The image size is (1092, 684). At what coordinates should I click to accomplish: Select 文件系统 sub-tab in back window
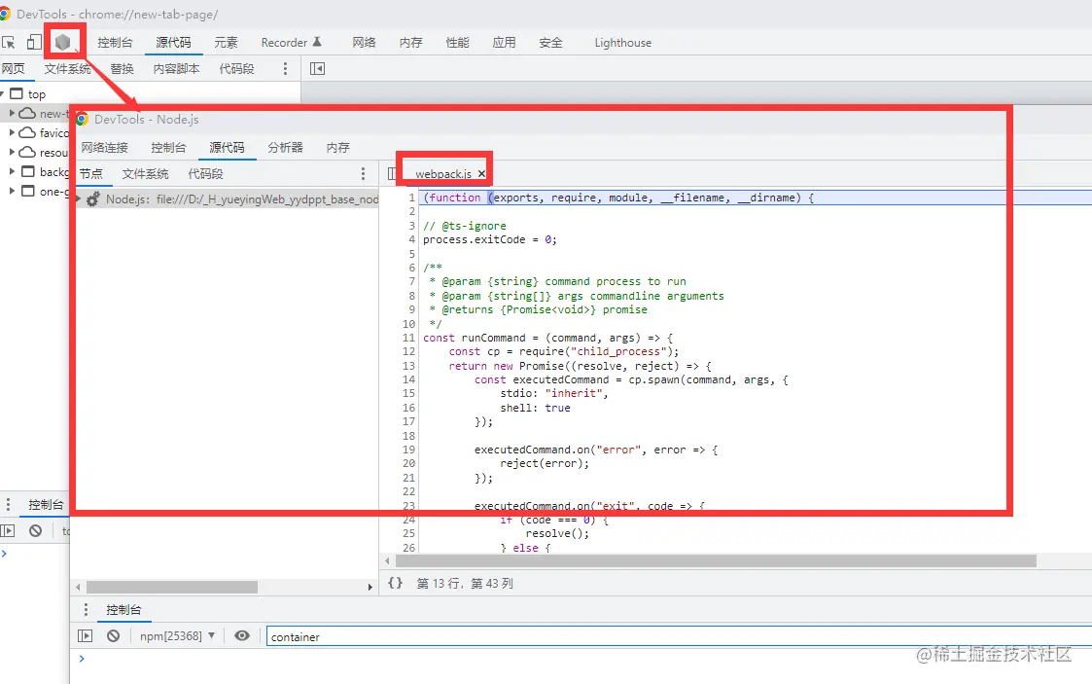(x=67, y=68)
